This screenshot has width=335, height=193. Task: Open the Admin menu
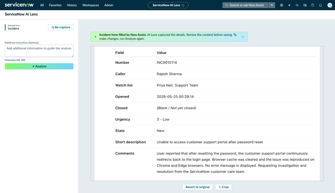coord(109,5)
